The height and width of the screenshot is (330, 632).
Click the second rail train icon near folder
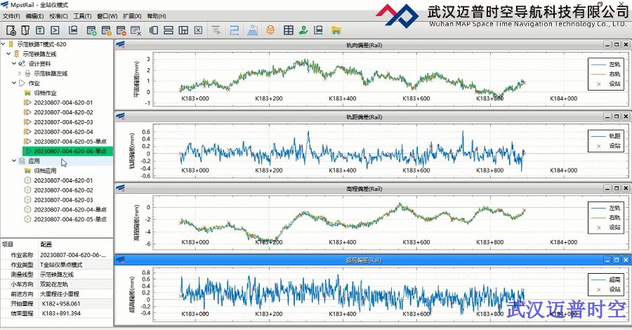click(x=318, y=30)
